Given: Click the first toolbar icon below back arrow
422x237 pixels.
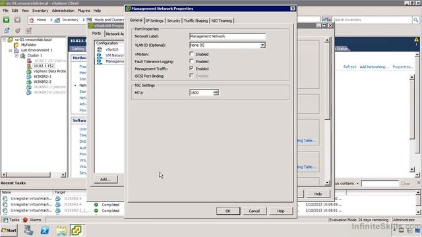Looking at the screenshot, I should (x=7, y=30).
